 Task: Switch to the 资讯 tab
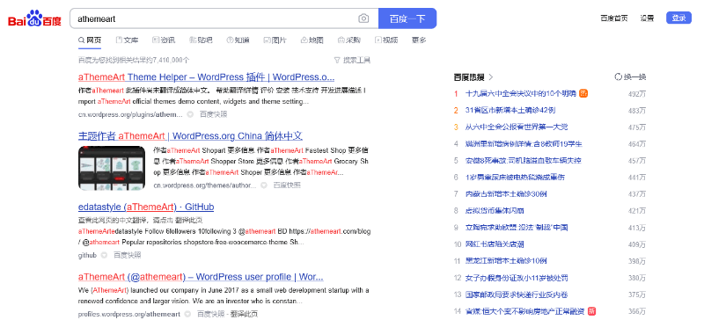tap(164, 40)
